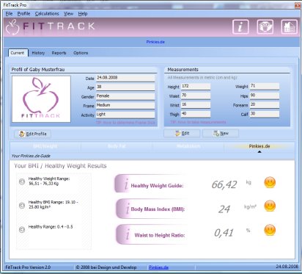Open the Body Fat results tab
The image size is (302, 274).
coord(117,146)
